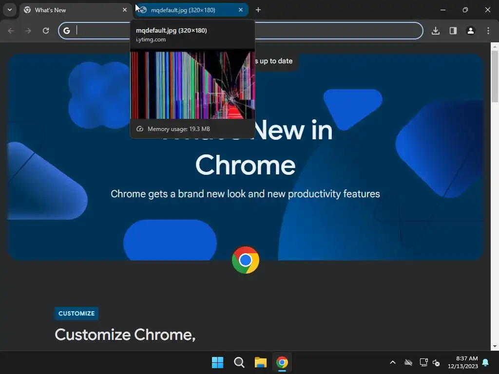Go back to previous page
499x374 pixels.
tap(11, 31)
